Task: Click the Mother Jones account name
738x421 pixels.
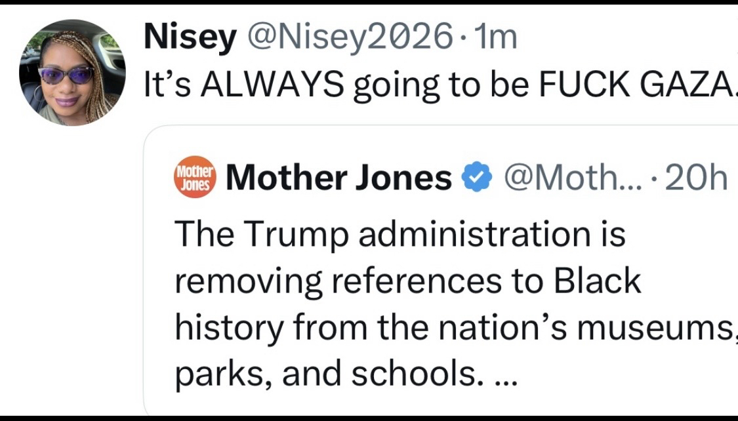Action: pyautogui.click(x=338, y=177)
